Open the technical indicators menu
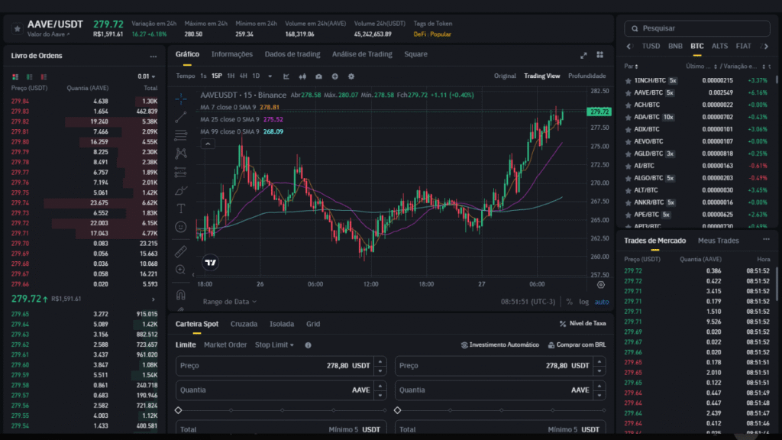The image size is (782, 440). (x=286, y=76)
